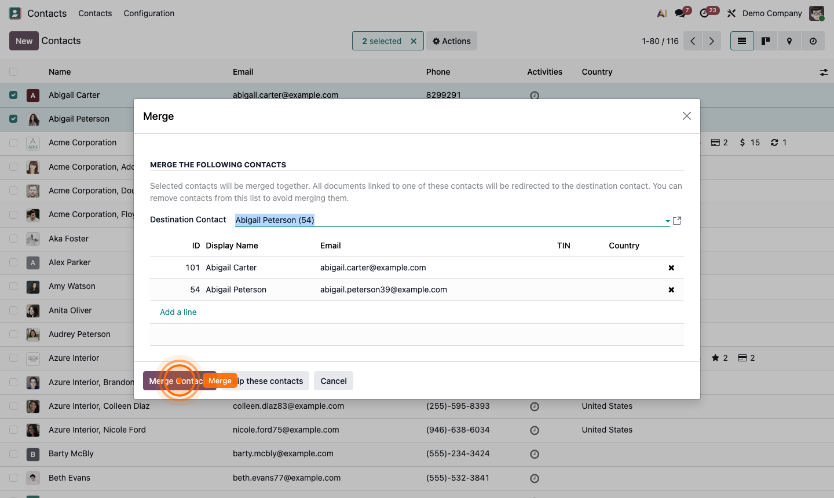
Task: Open the Destination Contact dropdown
Action: (x=667, y=220)
